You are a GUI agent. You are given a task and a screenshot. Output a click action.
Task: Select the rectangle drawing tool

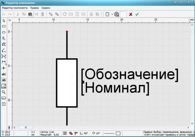[4, 27]
